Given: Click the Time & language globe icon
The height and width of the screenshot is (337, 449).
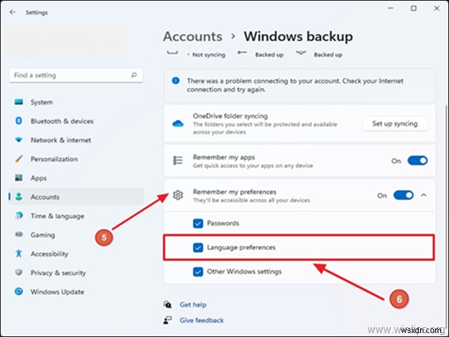Looking at the screenshot, I should click(19, 215).
